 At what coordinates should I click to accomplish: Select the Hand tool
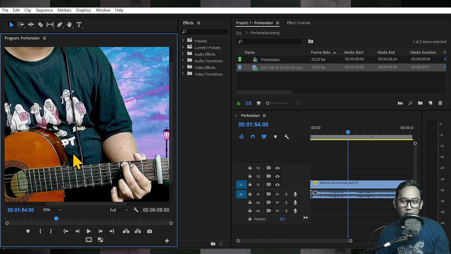coord(69,25)
